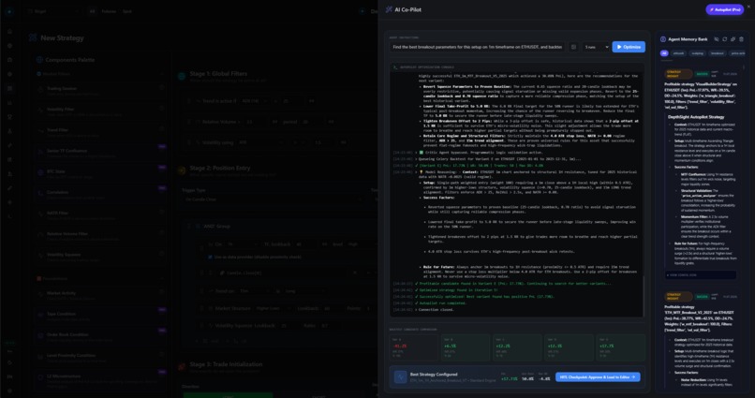
Task: Click the Stage 3: Trade Initialization icon
Action: point(182,367)
